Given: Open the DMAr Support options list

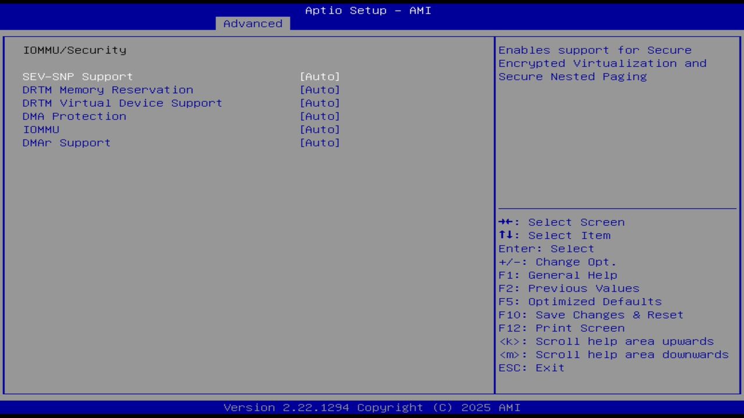Looking at the screenshot, I should pyautogui.click(x=320, y=142).
